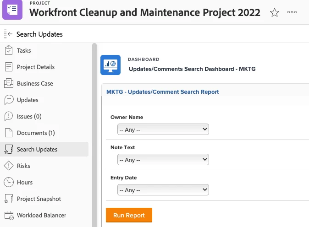Click the Updates speech bubble icon
Screen dimensions: 309x227
(9, 100)
